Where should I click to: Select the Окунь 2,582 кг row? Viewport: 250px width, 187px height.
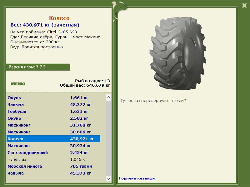(x=53, y=118)
